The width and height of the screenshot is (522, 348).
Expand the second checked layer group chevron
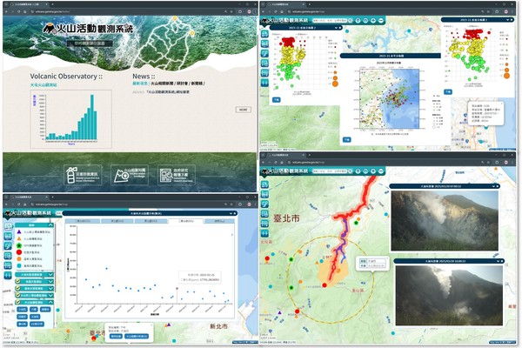click(x=50, y=288)
